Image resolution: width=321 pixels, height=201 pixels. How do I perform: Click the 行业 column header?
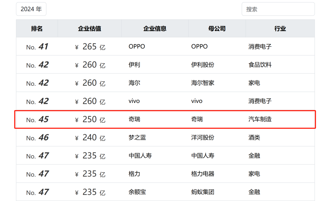280,28
